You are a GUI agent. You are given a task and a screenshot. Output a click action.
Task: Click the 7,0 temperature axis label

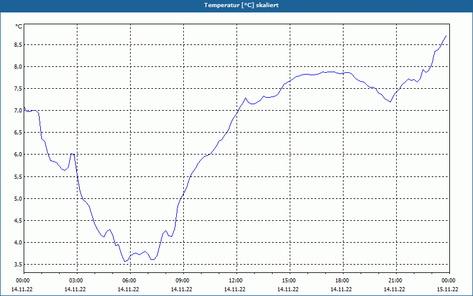(x=18, y=111)
